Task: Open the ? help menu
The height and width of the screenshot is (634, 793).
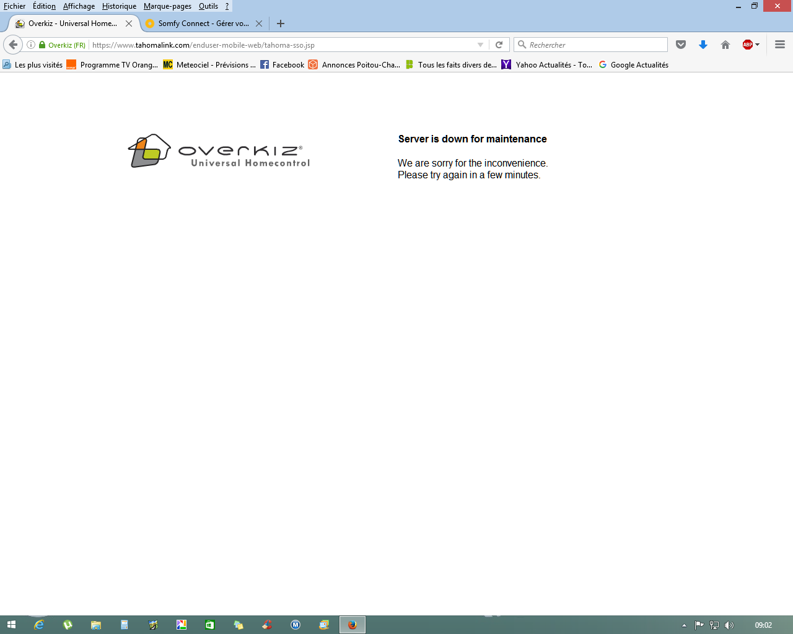Action: 227,6
